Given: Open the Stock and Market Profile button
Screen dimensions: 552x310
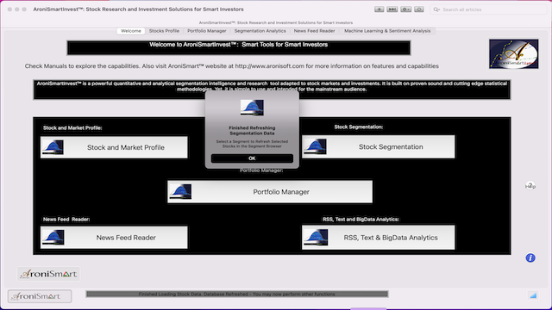Looking at the screenshot, I should pos(114,147).
